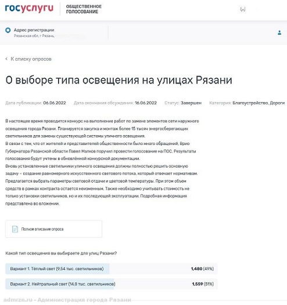The height and width of the screenshot is (305, 287).
Task: Click the Завершен status value
Action: (x=191, y=103)
